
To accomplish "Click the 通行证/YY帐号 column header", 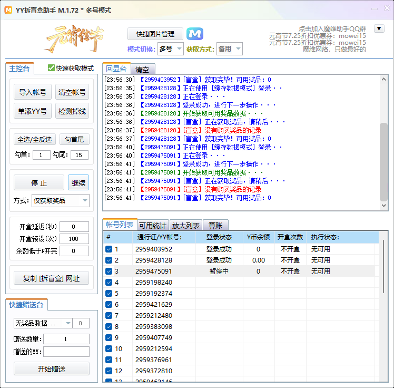I will tap(164, 237).
